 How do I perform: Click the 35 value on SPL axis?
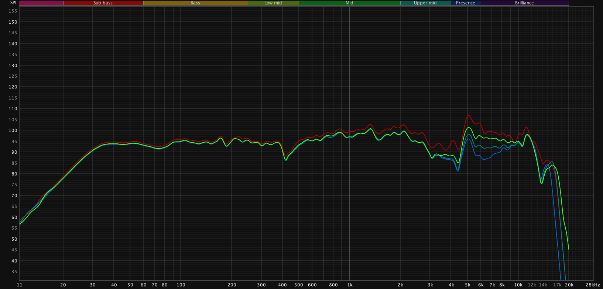[14, 272]
